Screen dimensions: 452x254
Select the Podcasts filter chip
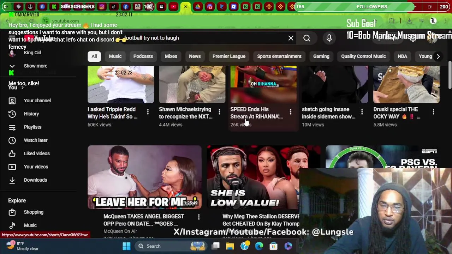143,56
